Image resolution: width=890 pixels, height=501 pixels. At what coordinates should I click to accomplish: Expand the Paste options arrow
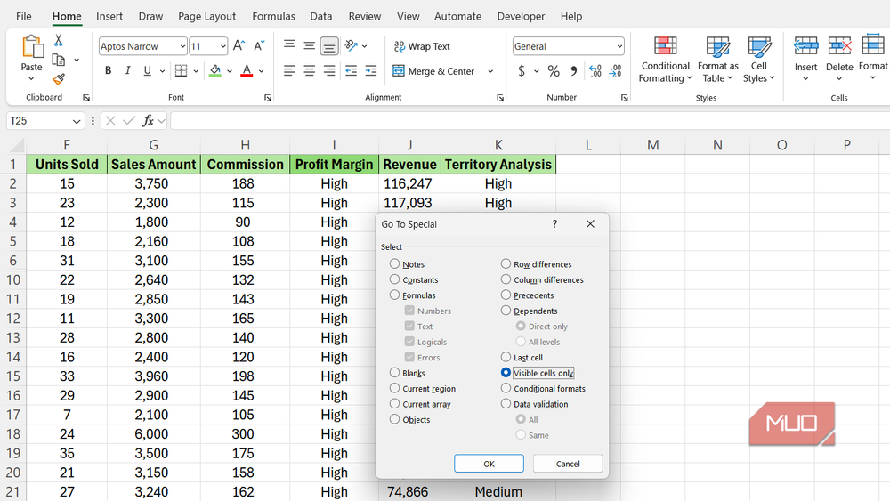pyautogui.click(x=31, y=79)
